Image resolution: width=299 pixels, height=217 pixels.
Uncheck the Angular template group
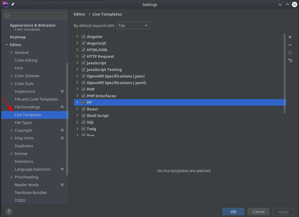84,37
